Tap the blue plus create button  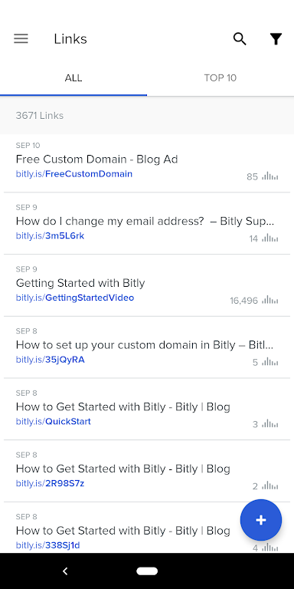pyautogui.click(x=261, y=520)
